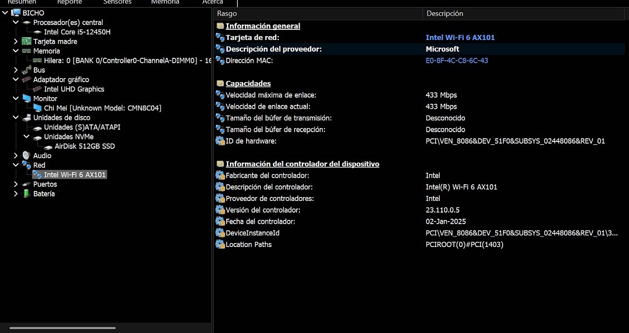Switch to the Sensores tab
Viewport: 629px width, 333px height.
pyautogui.click(x=117, y=2)
